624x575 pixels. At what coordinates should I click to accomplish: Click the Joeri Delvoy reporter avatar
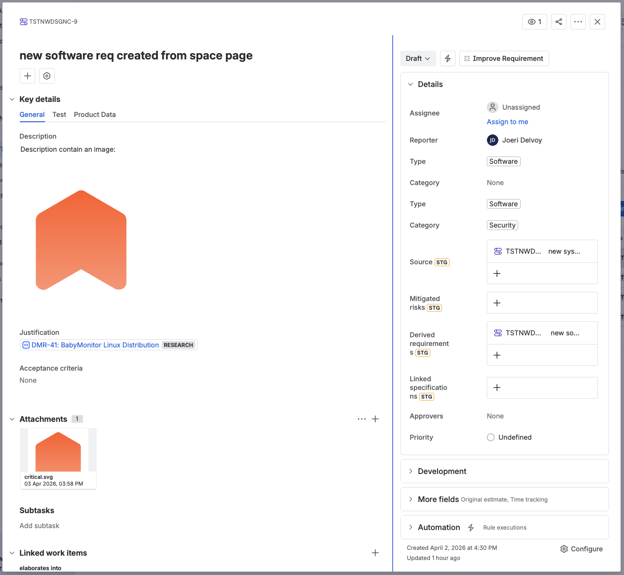pos(493,140)
